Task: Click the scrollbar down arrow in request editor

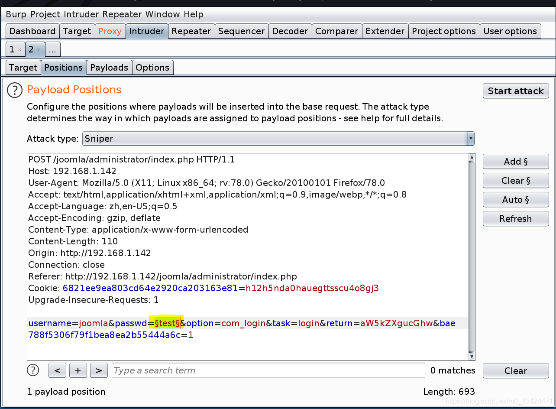Action: (x=472, y=356)
